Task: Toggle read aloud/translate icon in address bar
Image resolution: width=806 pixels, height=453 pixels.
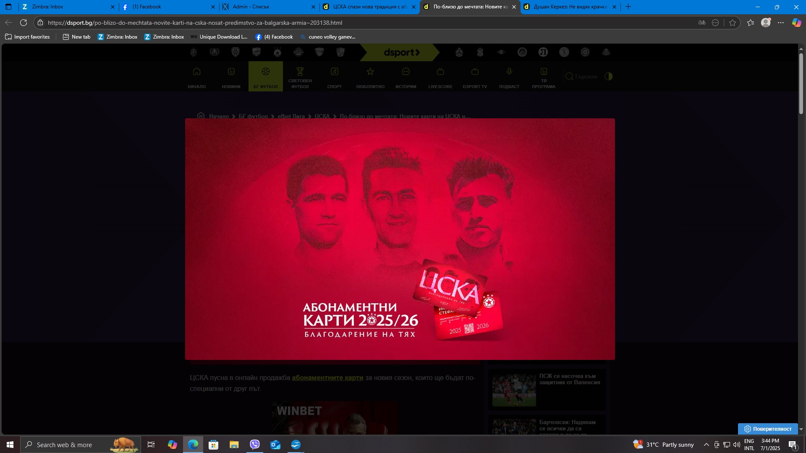Action: tap(702, 23)
